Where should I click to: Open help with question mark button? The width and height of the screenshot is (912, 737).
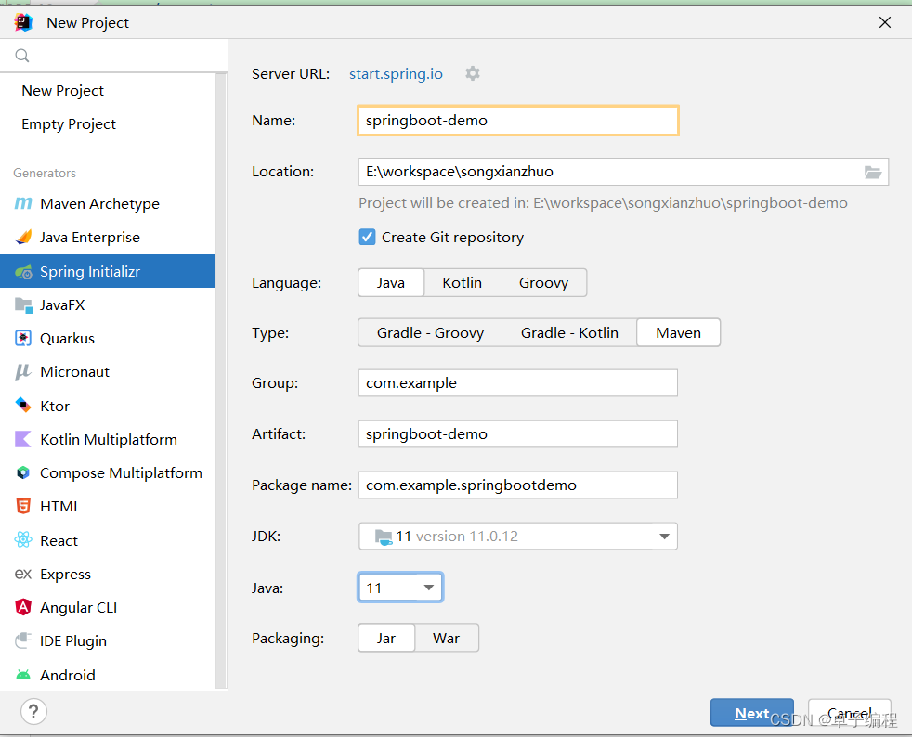click(33, 711)
